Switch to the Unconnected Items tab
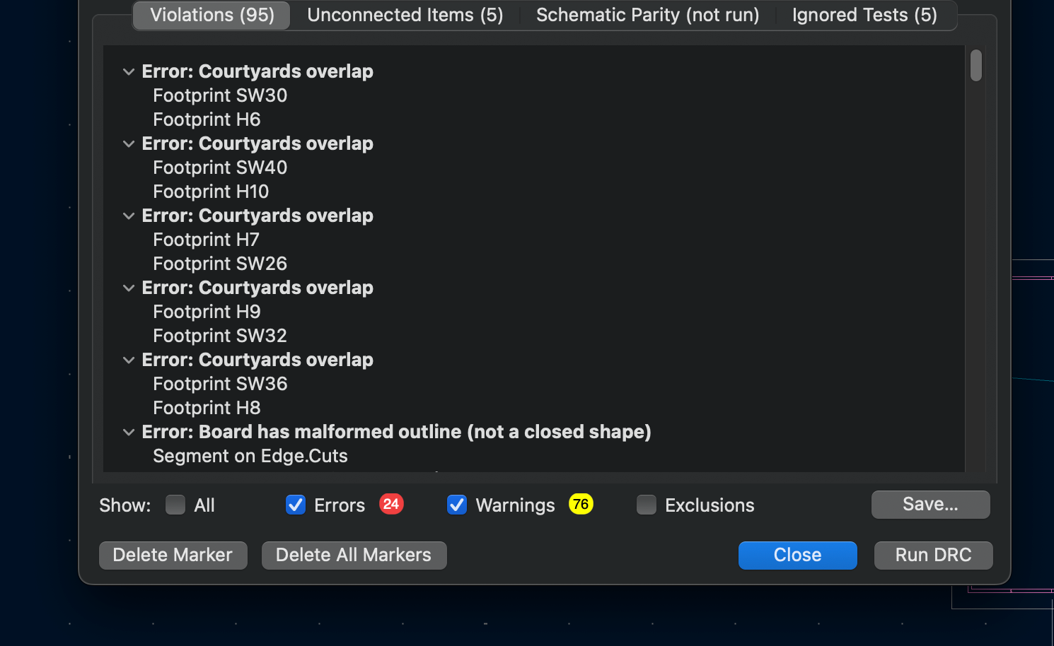 [405, 15]
